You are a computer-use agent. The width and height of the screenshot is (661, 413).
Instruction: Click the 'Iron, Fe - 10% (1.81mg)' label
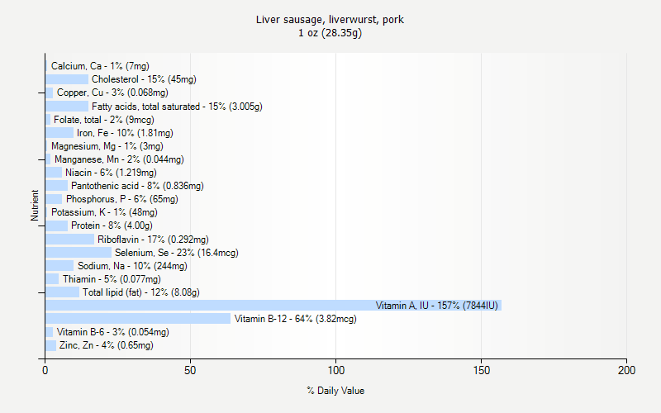[x=125, y=133]
